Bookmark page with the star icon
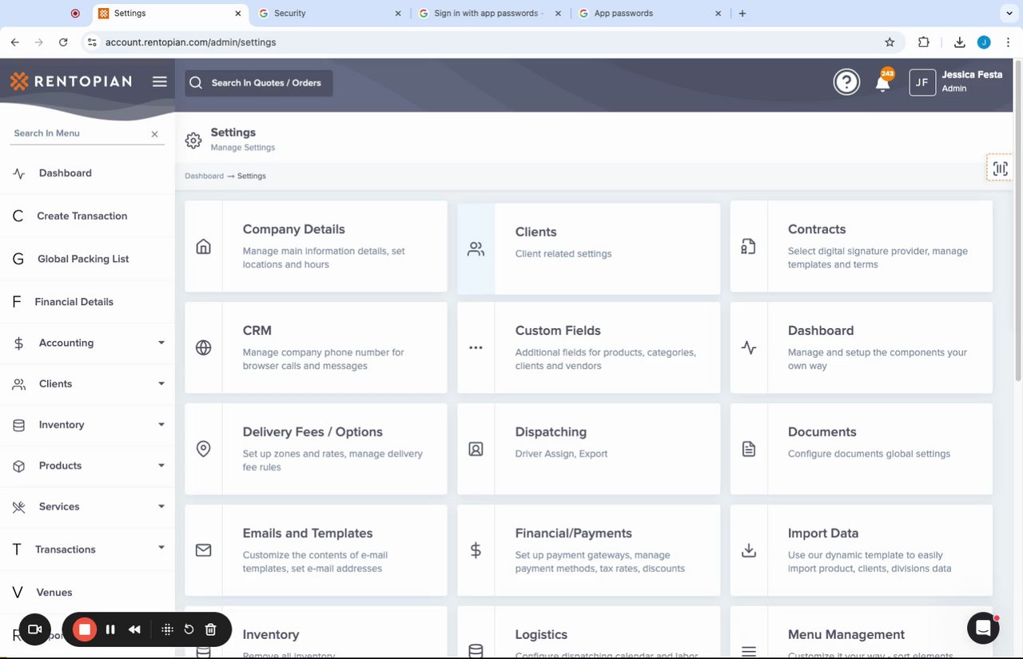The image size is (1023, 659). [x=890, y=42]
